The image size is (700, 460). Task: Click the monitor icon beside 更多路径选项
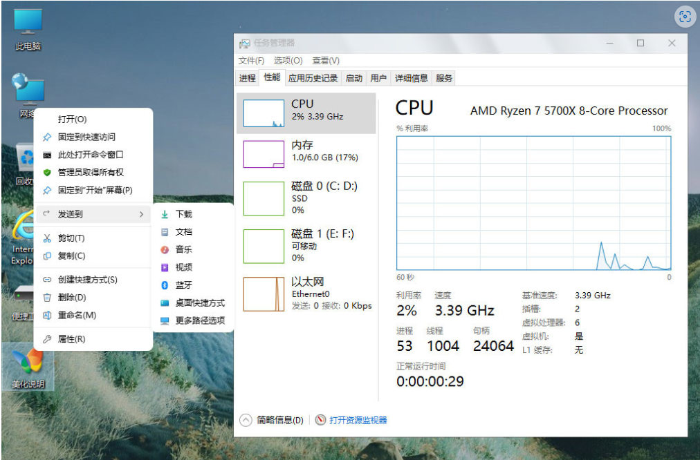click(165, 321)
